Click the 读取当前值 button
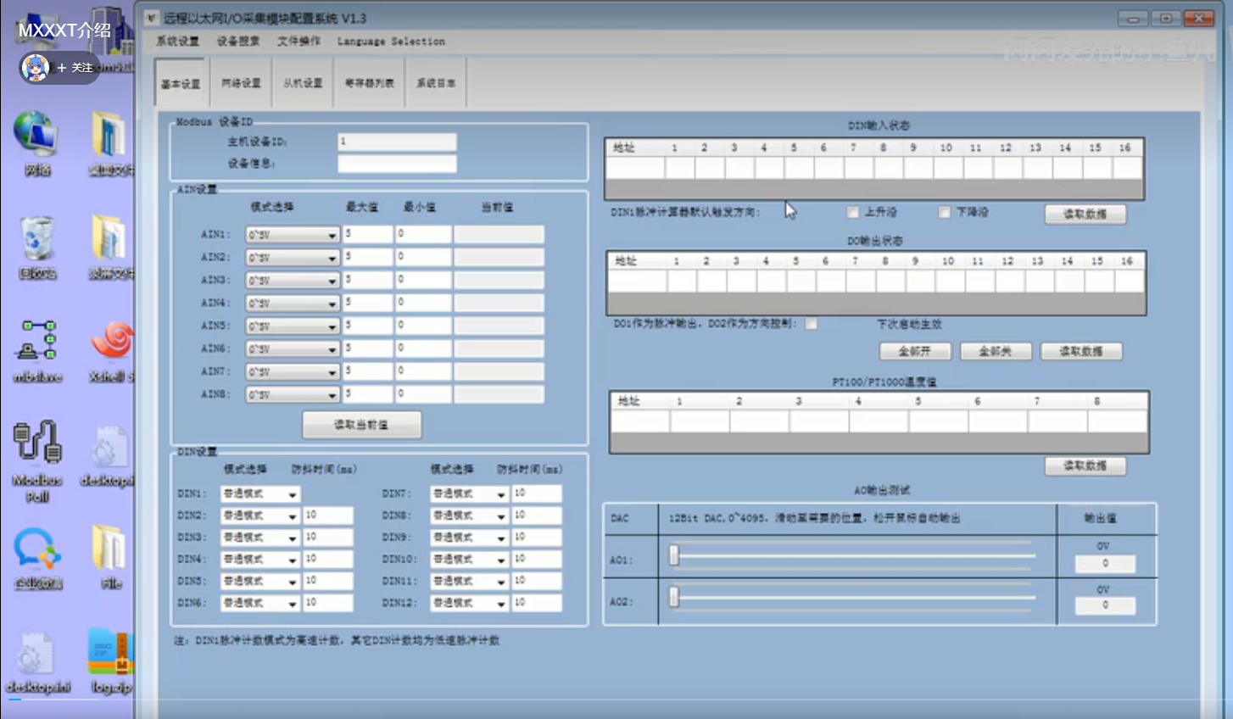 point(361,425)
